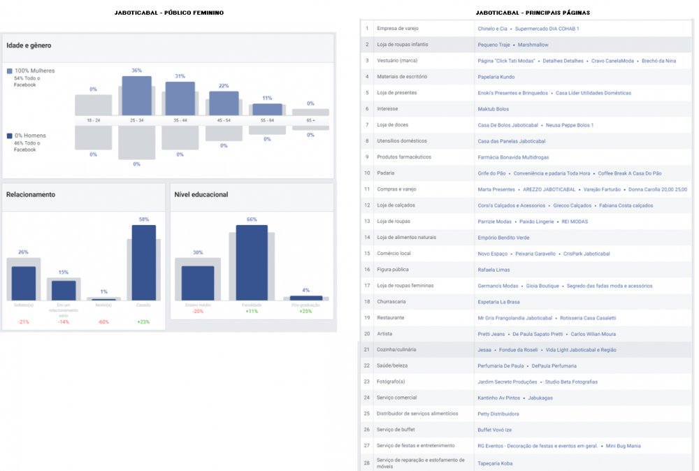
Task: Select the 36% bar for women 25 - 34
Action: [136, 96]
